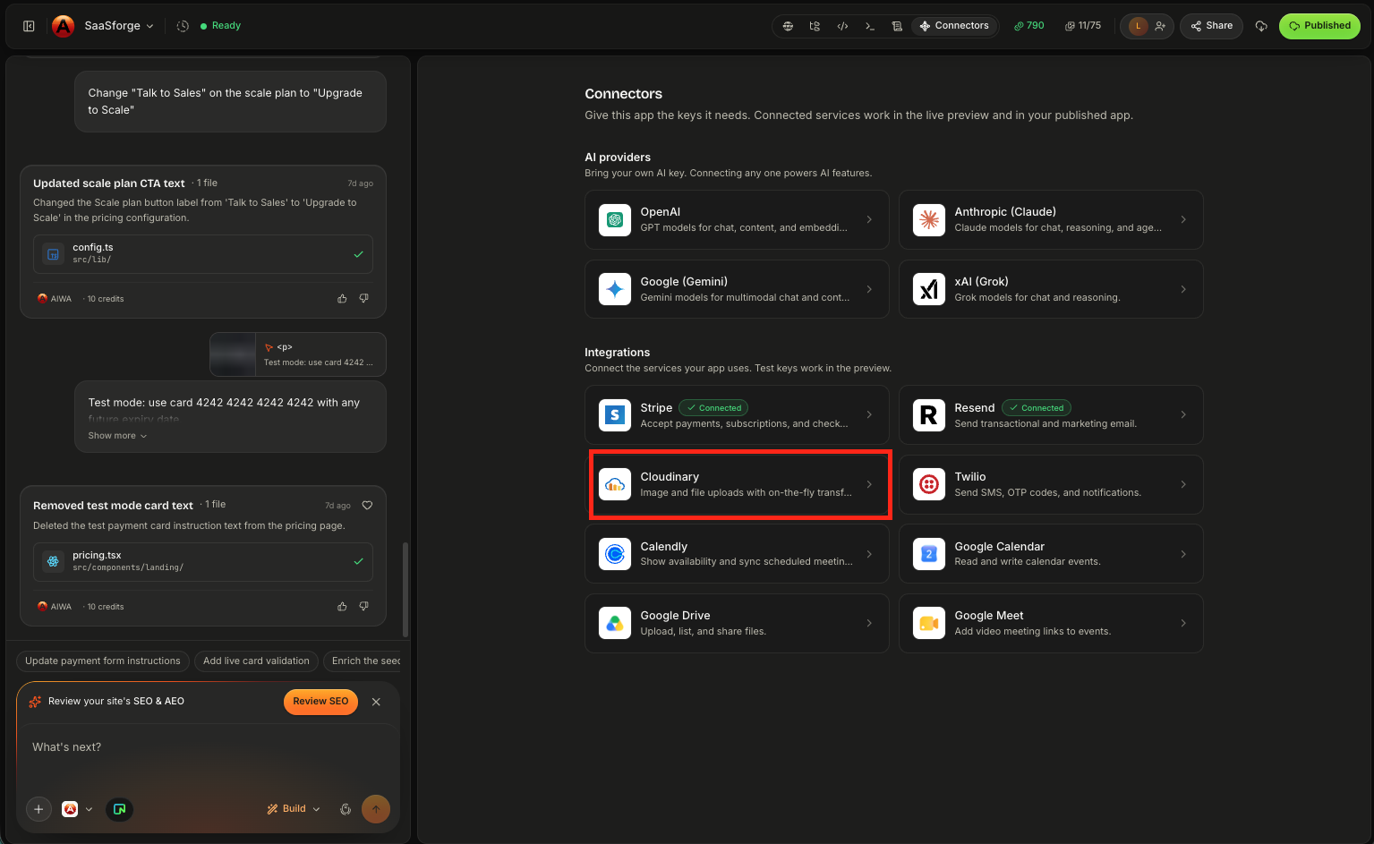Open the globe preview view
This screenshot has width=1374, height=844.
point(788,26)
